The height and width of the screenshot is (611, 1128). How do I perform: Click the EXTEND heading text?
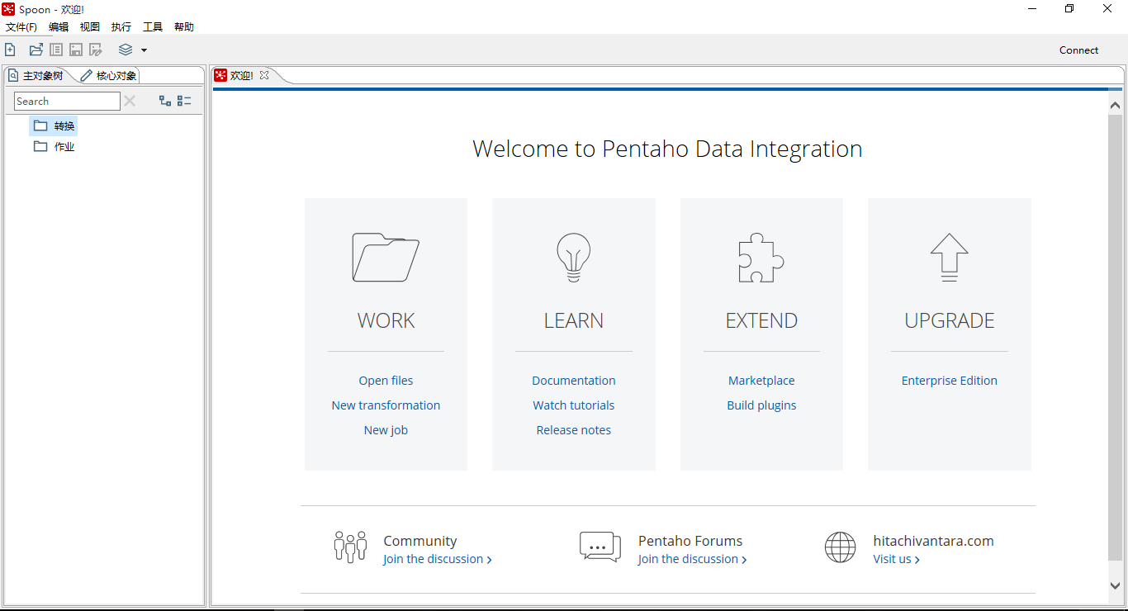pyautogui.click(x=761, y=320)
